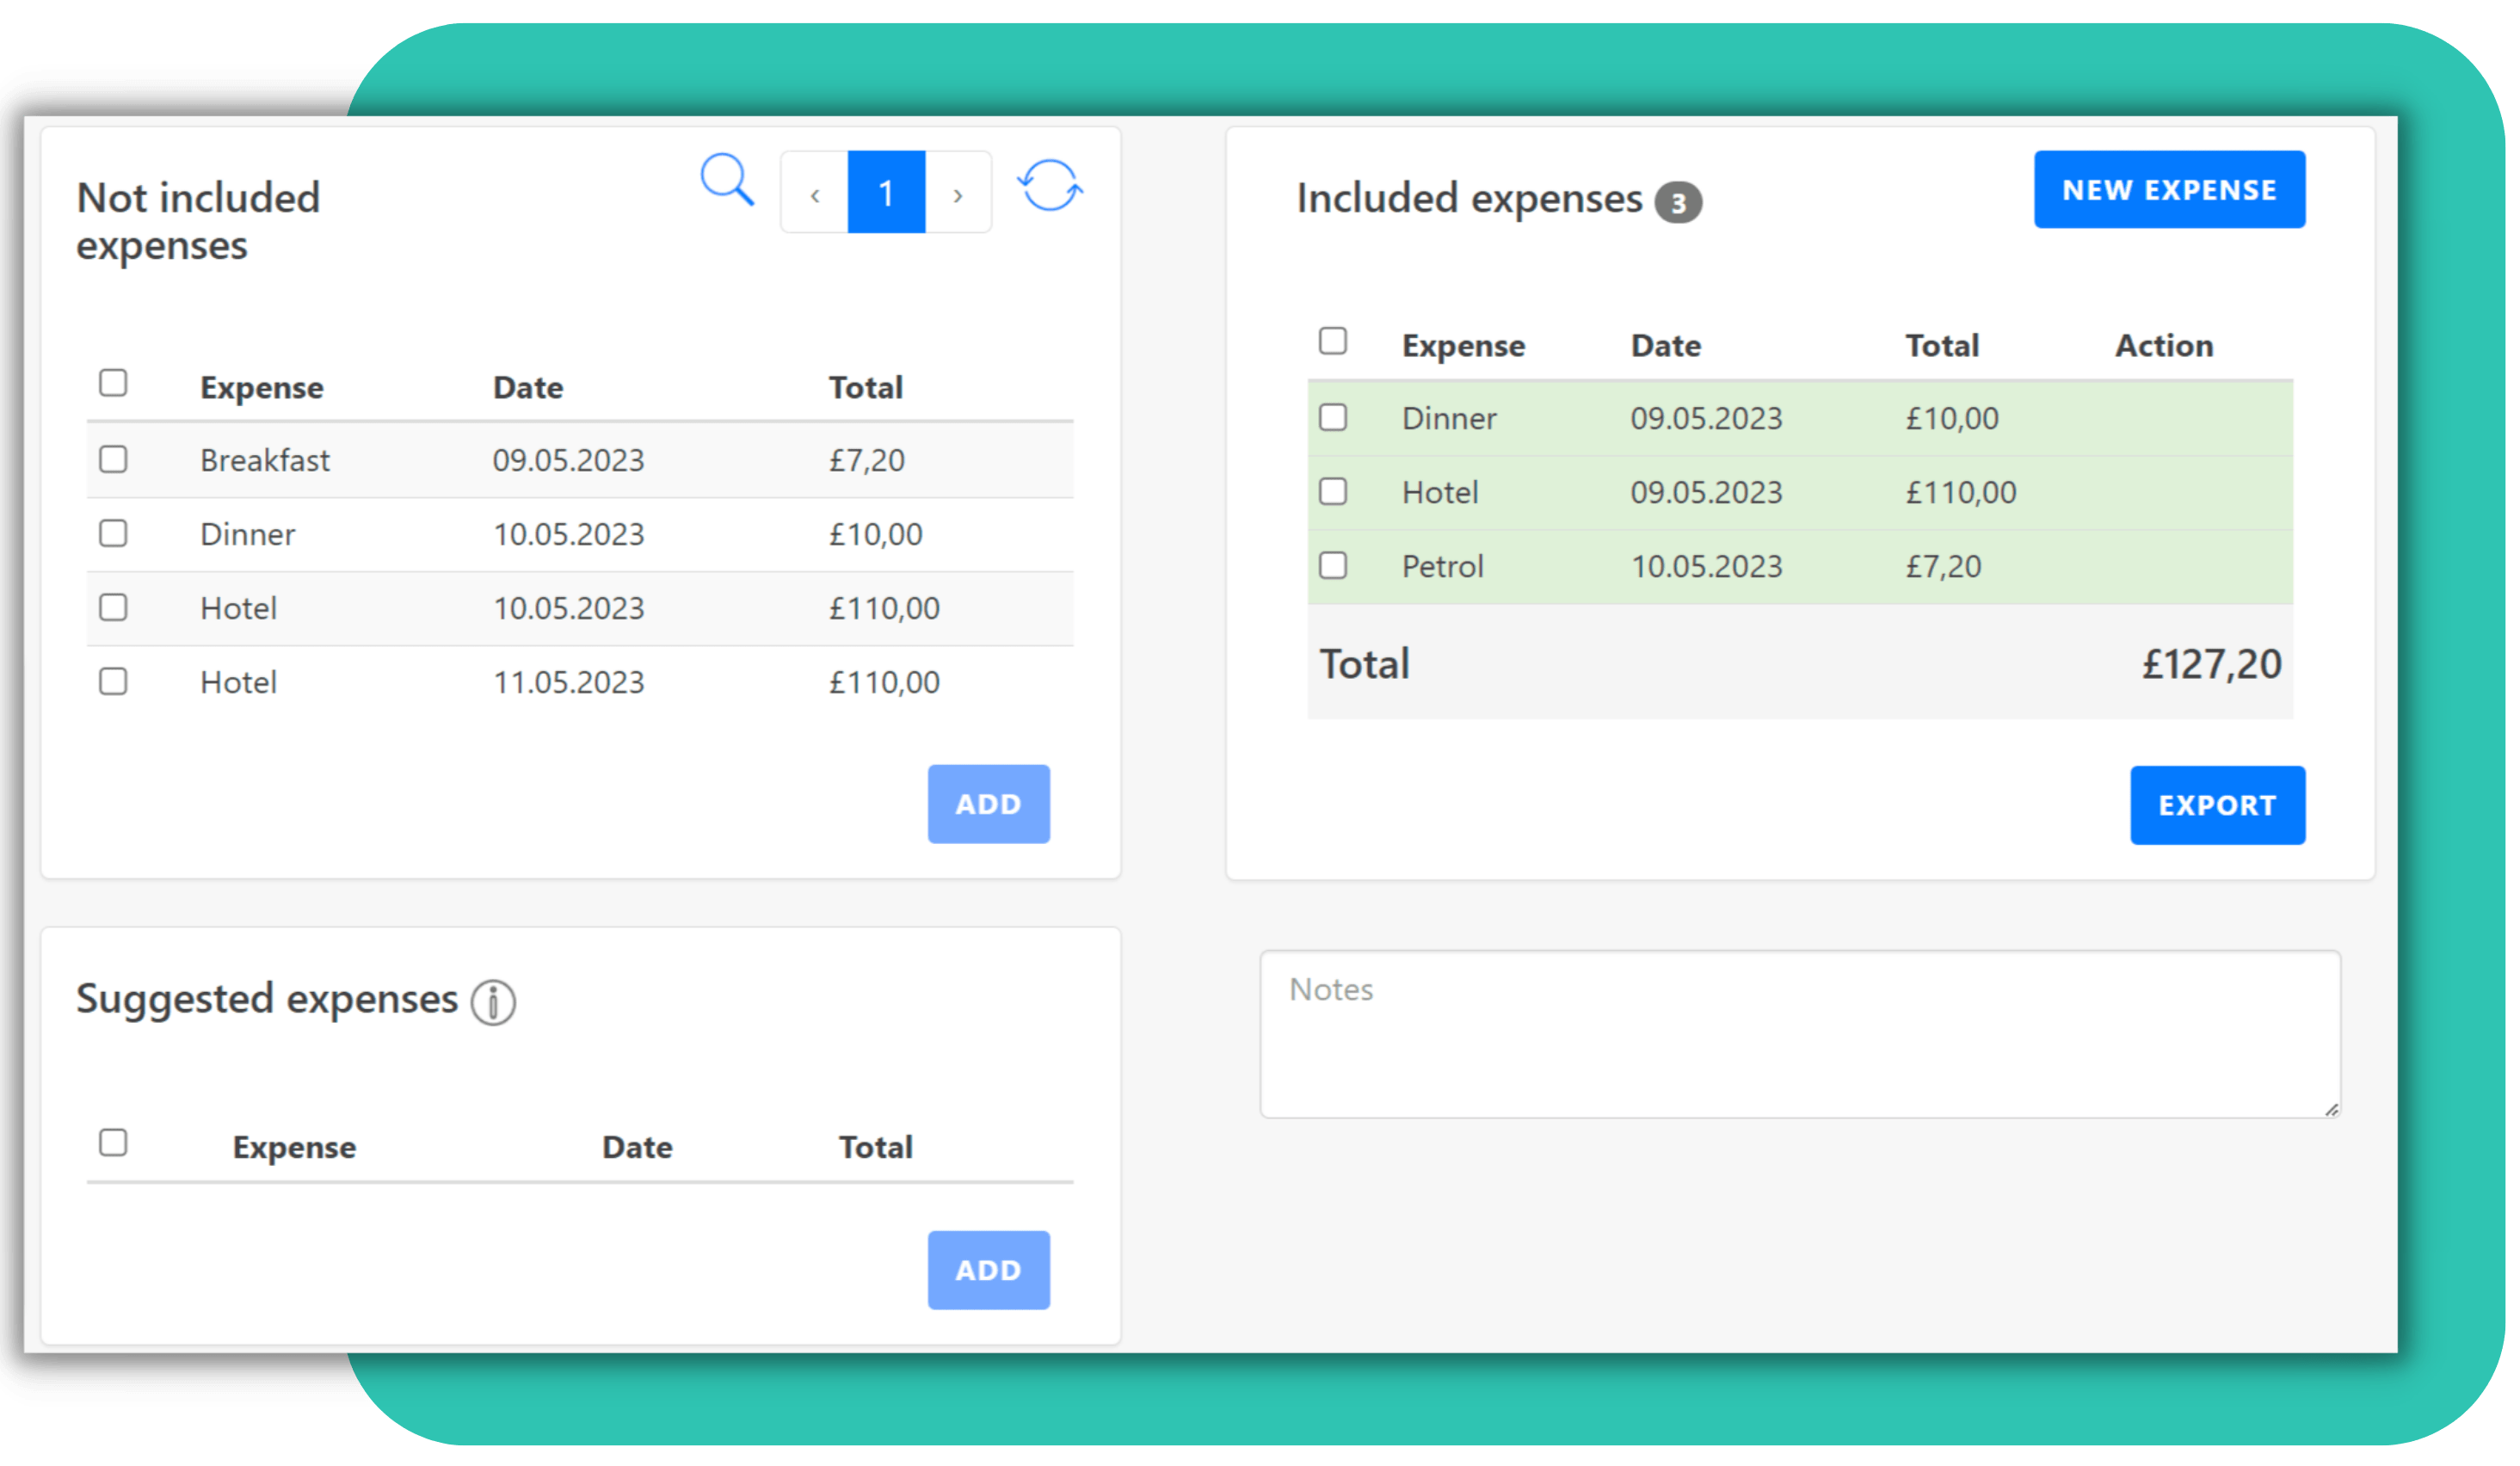This screenshot has width=2520, height=1466.
Task: Click the refresh arrows icon
Action: tap(1049, 186)
